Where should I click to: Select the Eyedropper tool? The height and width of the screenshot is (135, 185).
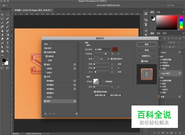point(7,23)
